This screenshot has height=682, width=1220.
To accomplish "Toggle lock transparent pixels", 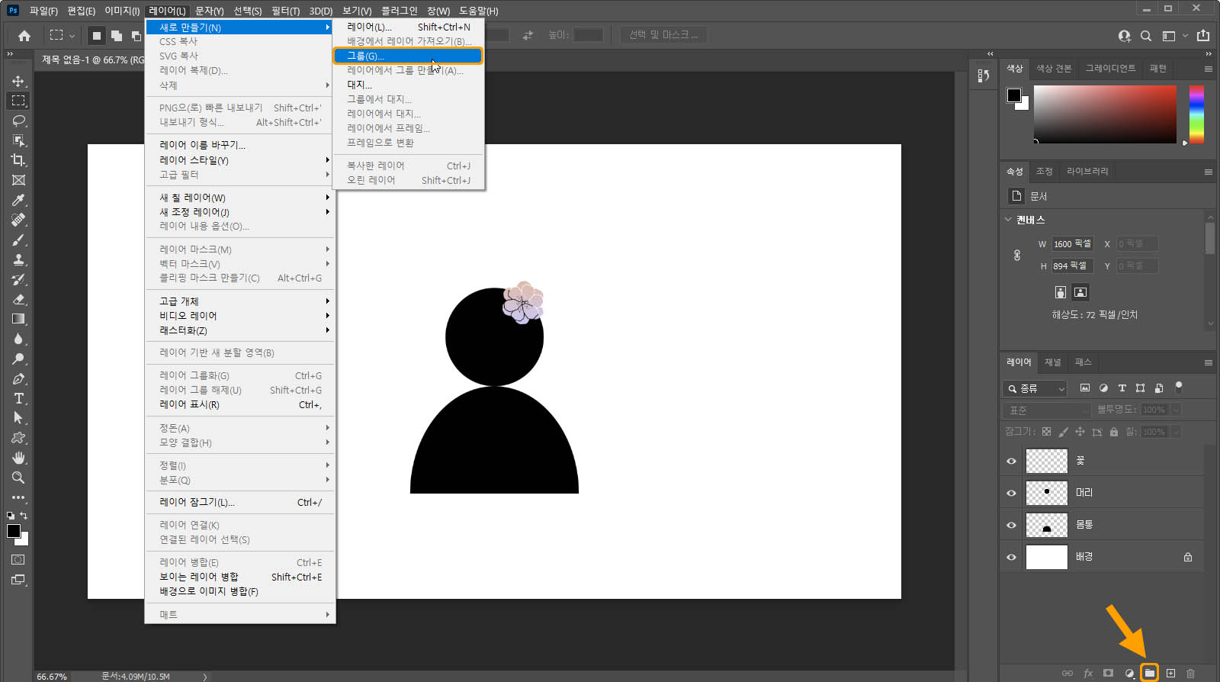I will (1047, 432).
